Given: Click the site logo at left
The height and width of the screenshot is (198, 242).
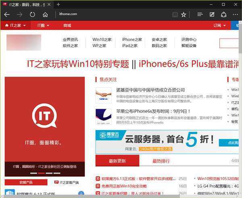Looking at the screenshot, I should 24,43.
